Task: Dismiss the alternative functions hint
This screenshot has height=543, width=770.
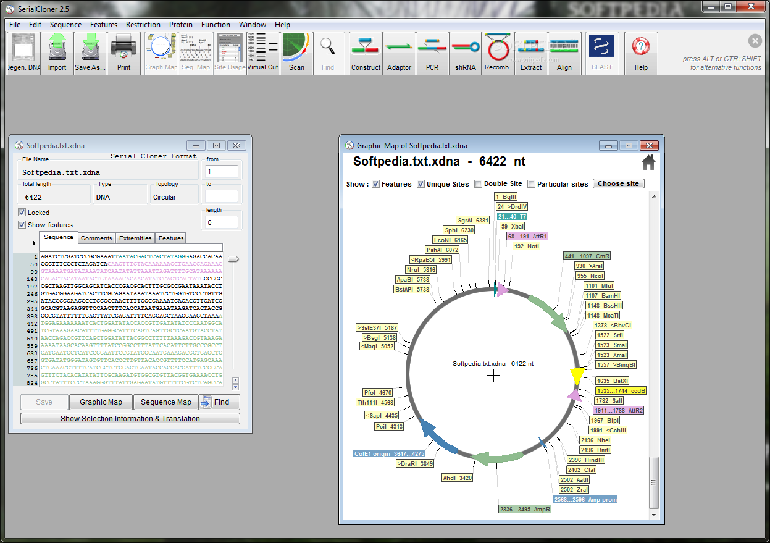Action: pos(755,41)
